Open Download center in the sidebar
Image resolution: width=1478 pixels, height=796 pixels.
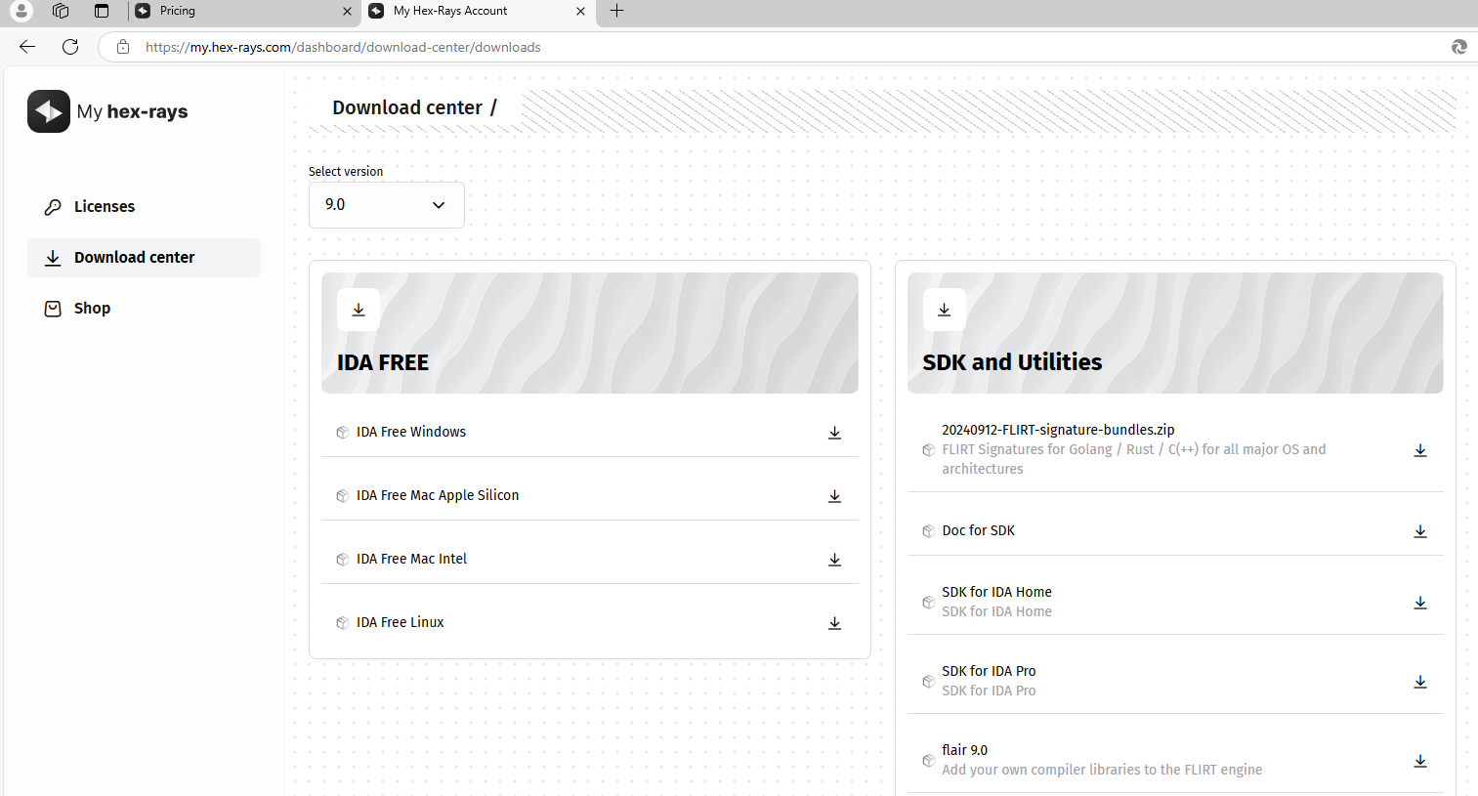tap(144, 258)
